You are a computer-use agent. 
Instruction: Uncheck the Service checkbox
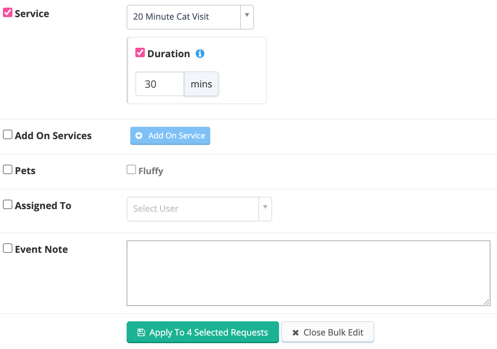click(x=8, y=13)
